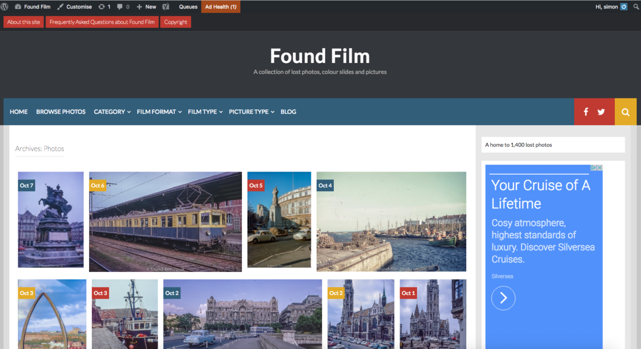Open the Oct 6 train photo
The image size is (641, 349).
166,221
